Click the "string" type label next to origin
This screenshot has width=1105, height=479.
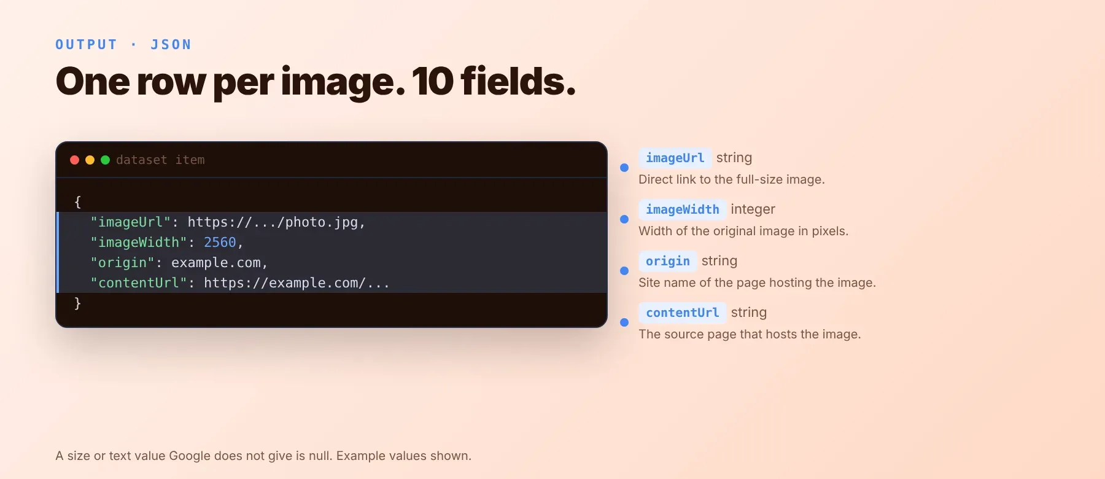[719, 261]
